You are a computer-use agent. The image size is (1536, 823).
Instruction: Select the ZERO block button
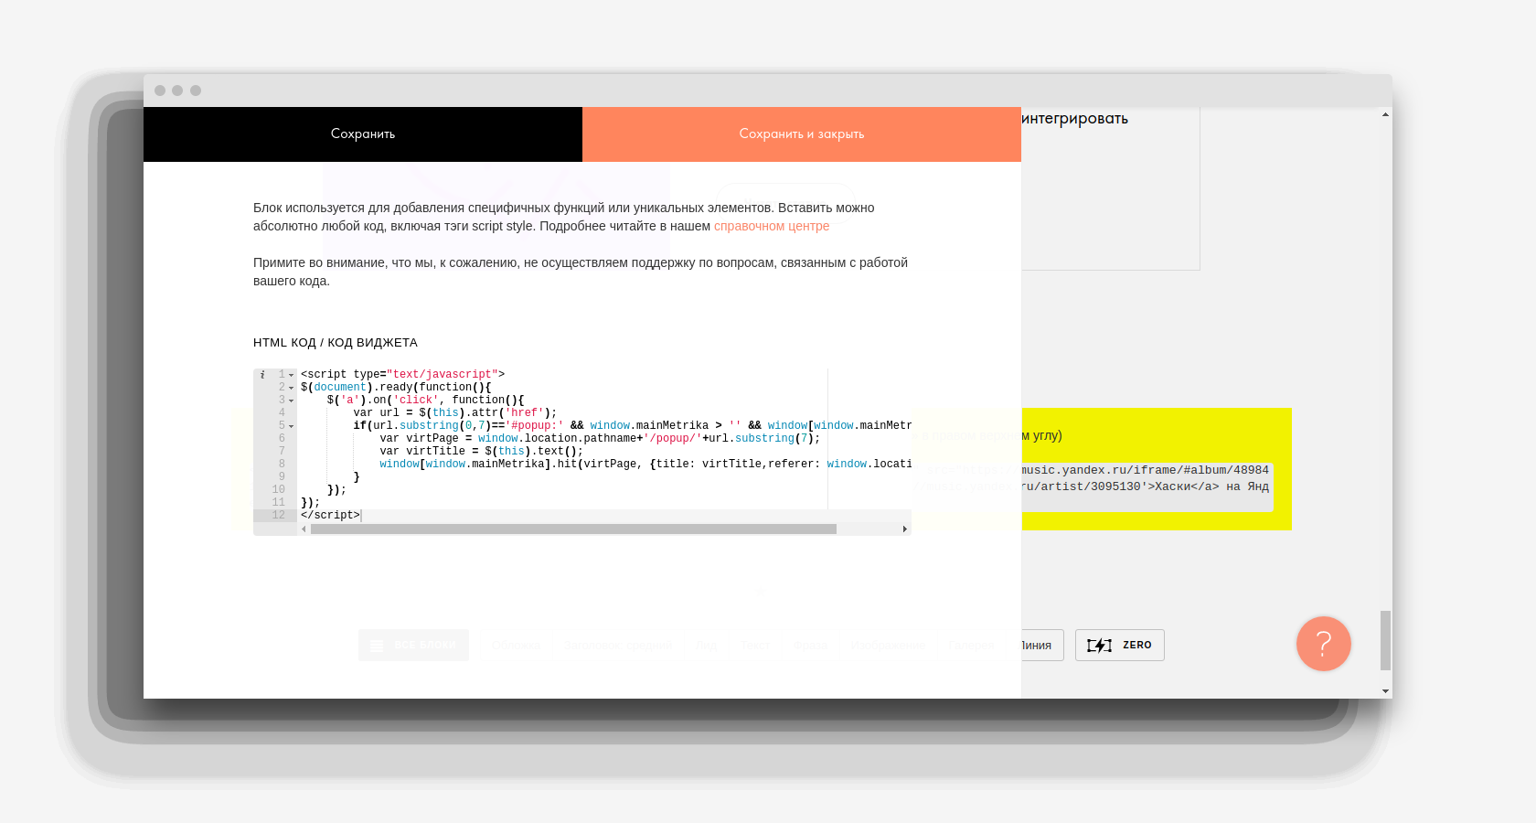1119,645
